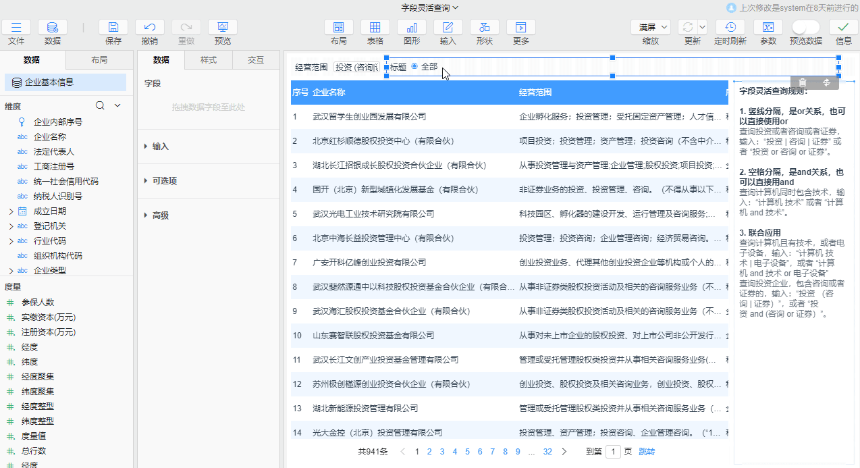Click the 跳转 page jump link
Screen dimensions: 860x468
coord(645,451)
